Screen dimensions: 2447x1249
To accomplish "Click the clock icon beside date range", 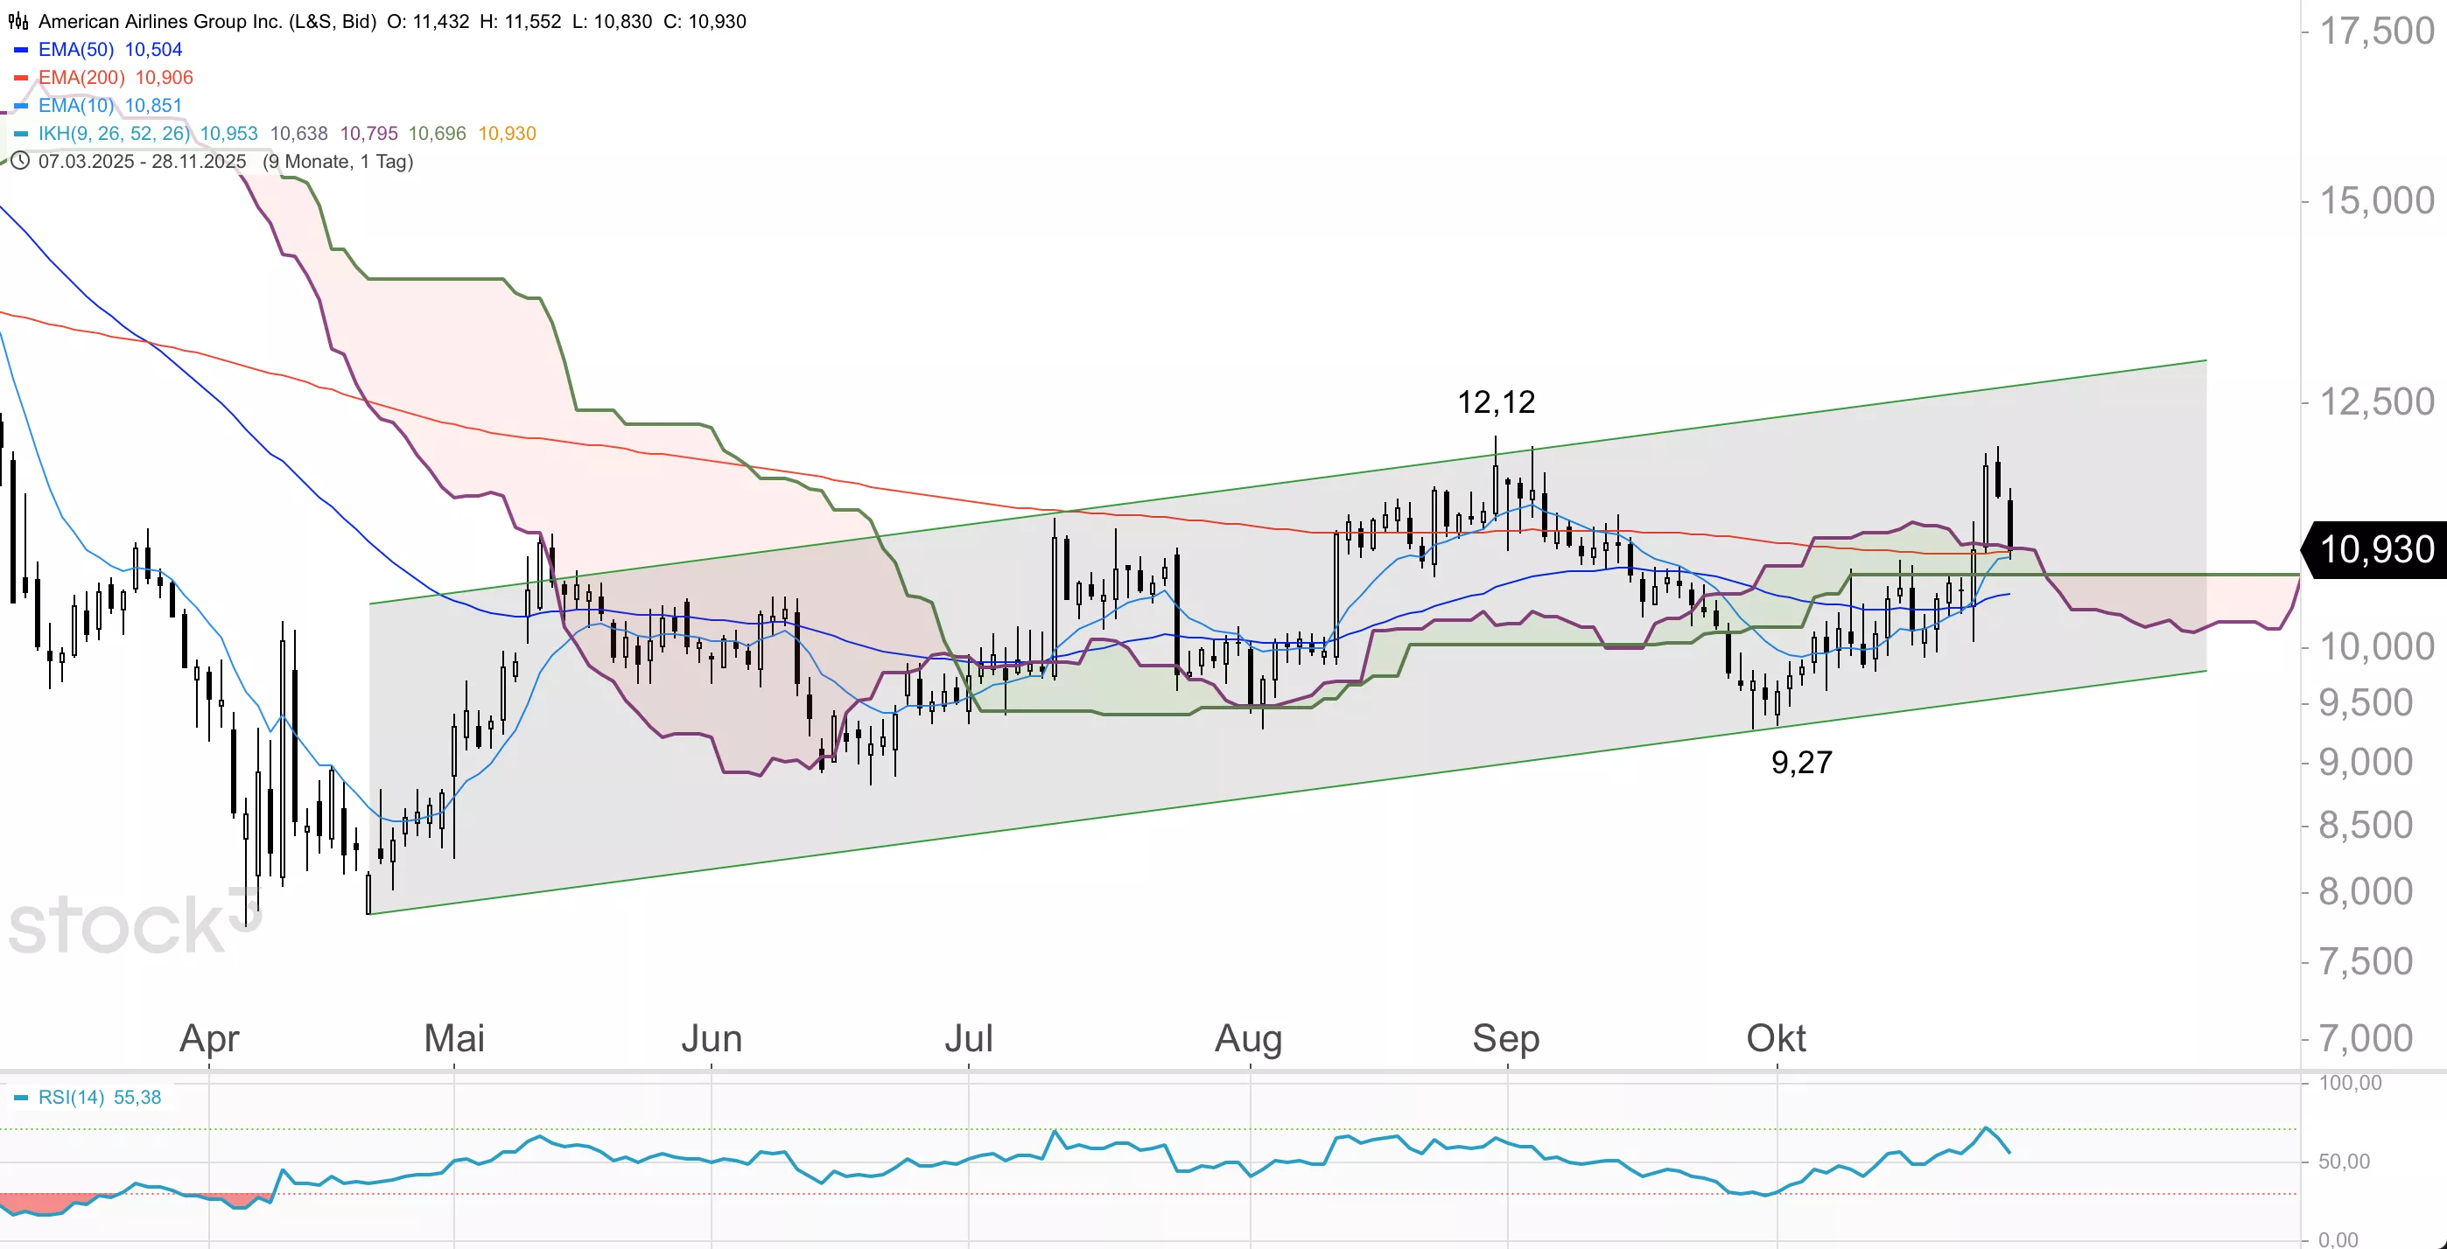I will [19, 161].
